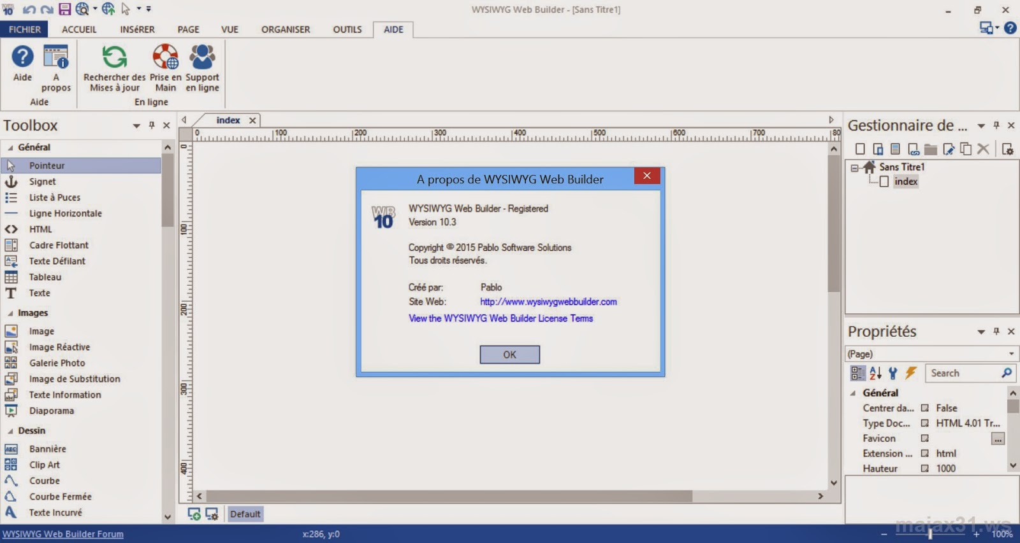Pin the Gestionnaire de site panel
The height and width of the screenshot is (543, 1020).
click(996, 125)
